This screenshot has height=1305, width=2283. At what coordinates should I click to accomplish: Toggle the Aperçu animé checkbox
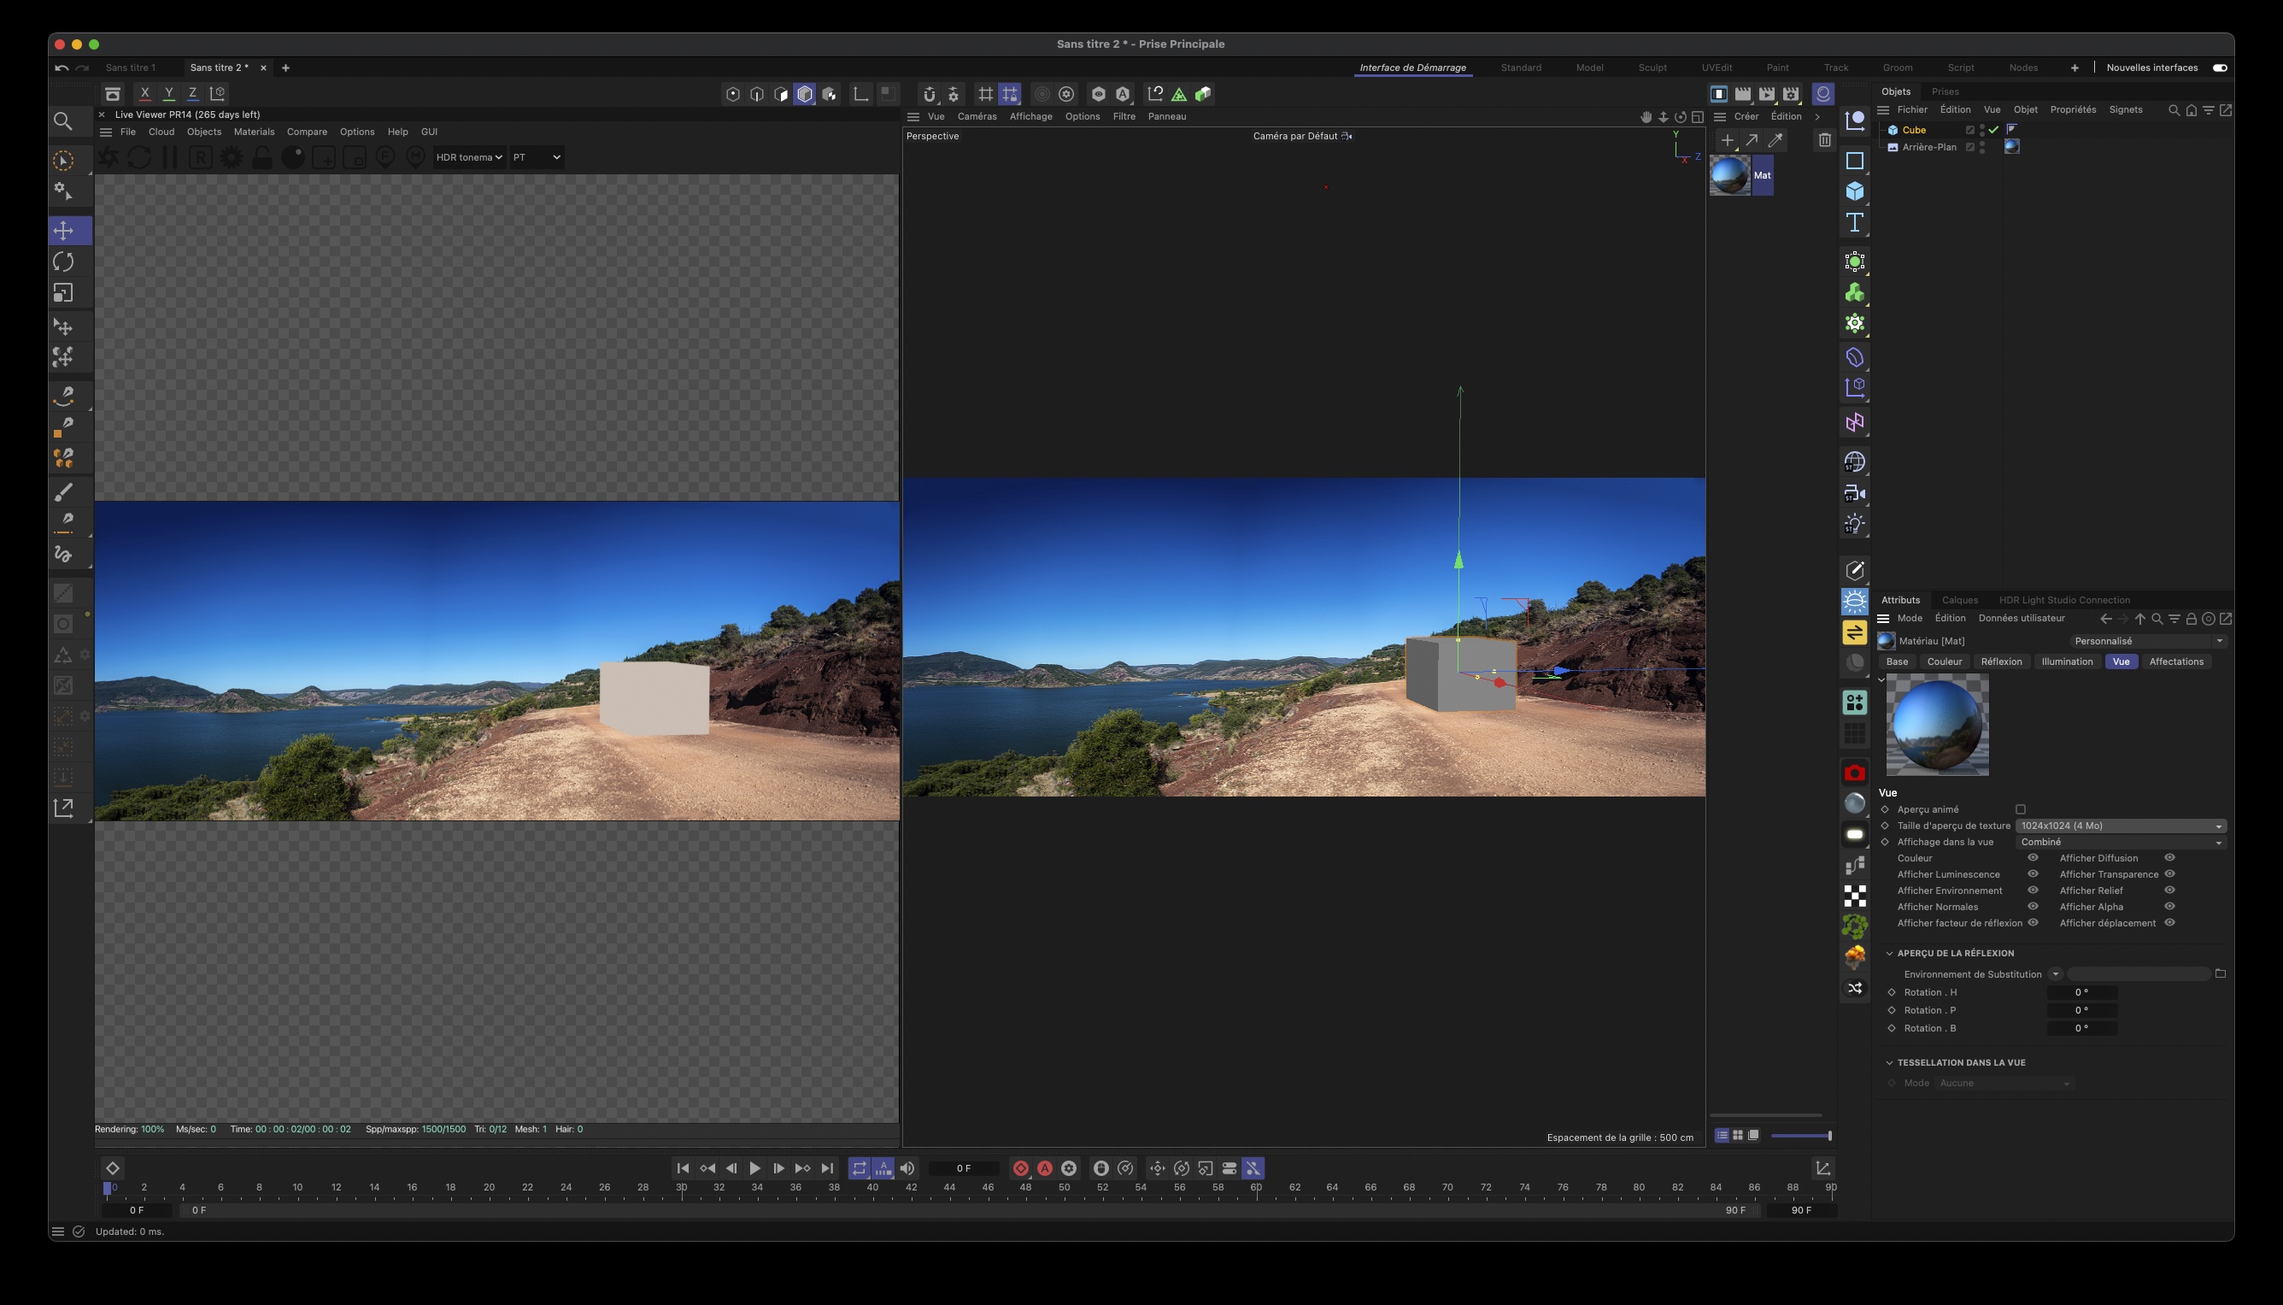click(2021, 809)
